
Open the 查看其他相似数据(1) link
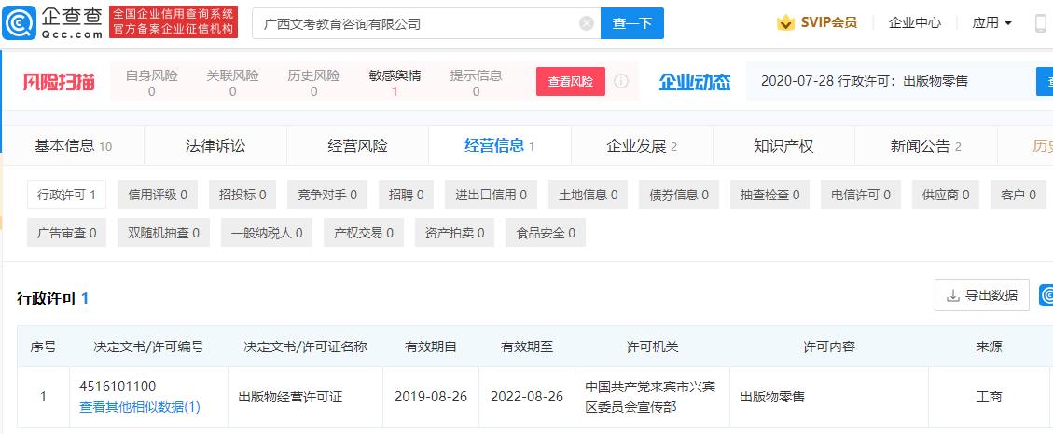point(140,407)
